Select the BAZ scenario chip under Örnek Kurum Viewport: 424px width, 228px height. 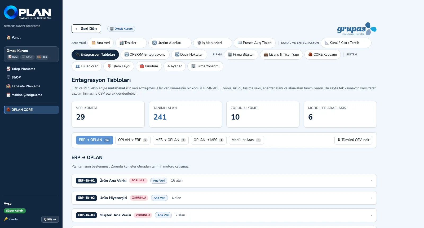point(13,57)
